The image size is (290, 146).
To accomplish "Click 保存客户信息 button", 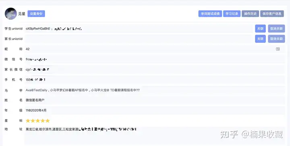I will click(272, 14).
